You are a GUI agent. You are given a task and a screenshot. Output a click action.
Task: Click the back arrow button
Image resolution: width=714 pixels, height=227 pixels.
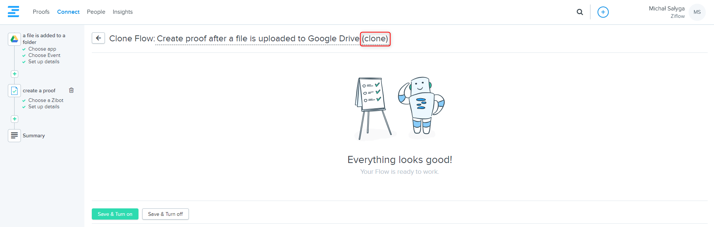pos(98,38)
